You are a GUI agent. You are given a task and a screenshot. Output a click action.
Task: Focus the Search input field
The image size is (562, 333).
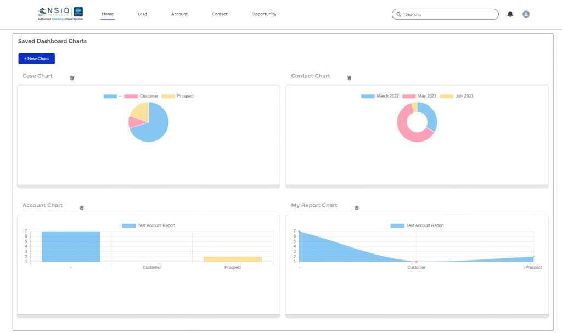tap(447, 14)
